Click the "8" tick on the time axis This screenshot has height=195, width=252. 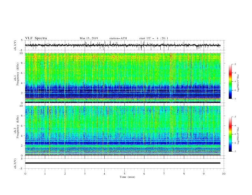tap(184, 174)
